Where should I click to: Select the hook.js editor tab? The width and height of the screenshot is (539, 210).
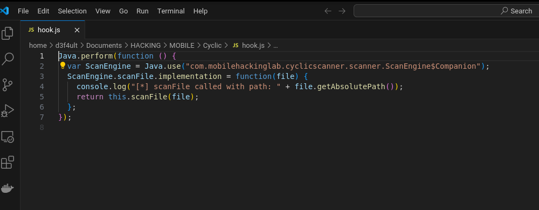click(52, 30)
